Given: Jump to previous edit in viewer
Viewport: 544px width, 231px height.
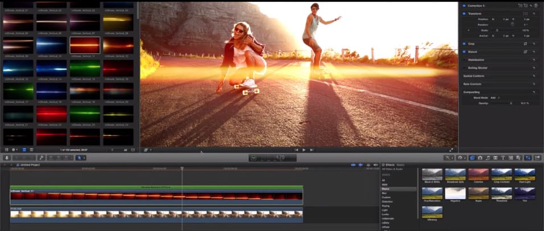Looking at the screenshot, I should (296, 150).
